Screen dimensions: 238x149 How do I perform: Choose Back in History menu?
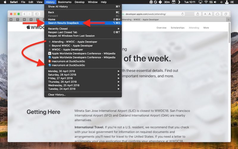click(x=83, y=12)
